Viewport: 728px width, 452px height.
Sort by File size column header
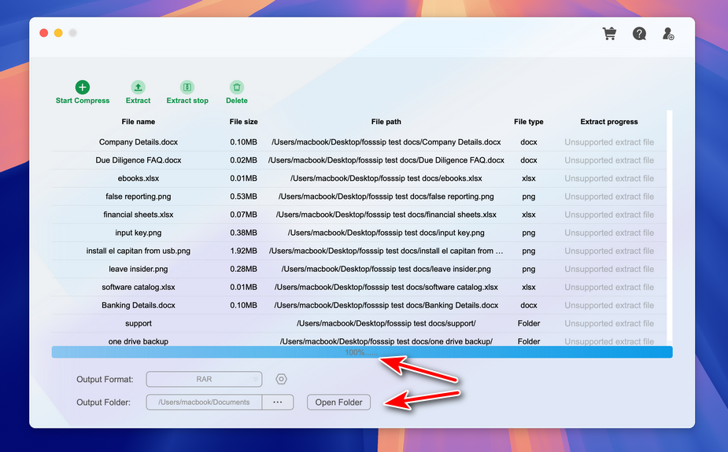tap(243, 122)
